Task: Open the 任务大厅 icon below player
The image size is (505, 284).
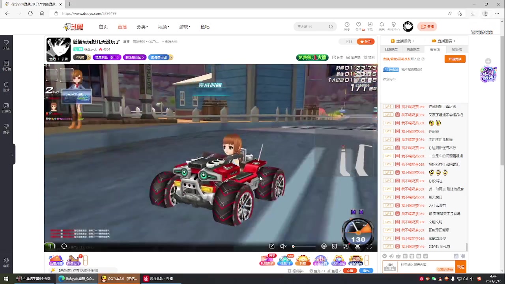Action: pyautogui.click(x=73, y=261)
